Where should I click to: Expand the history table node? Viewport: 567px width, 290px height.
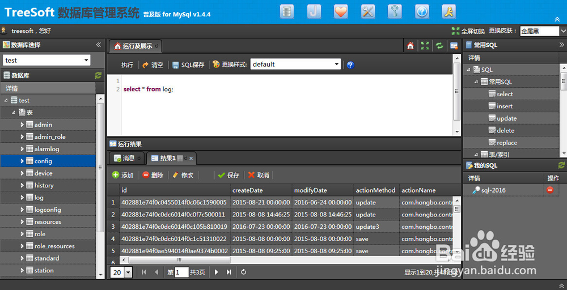(22, 185)
